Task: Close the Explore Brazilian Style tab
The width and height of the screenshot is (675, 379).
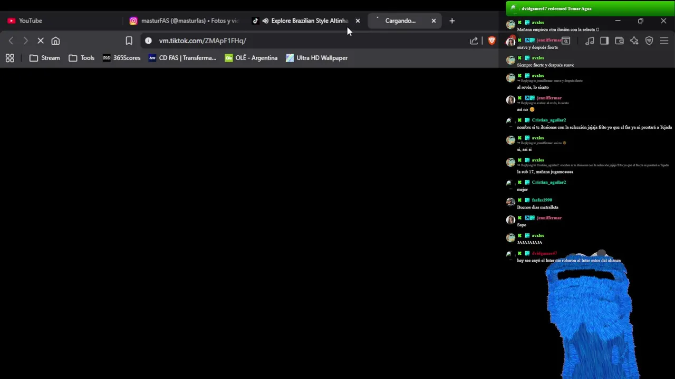Action: coord(358,21)
